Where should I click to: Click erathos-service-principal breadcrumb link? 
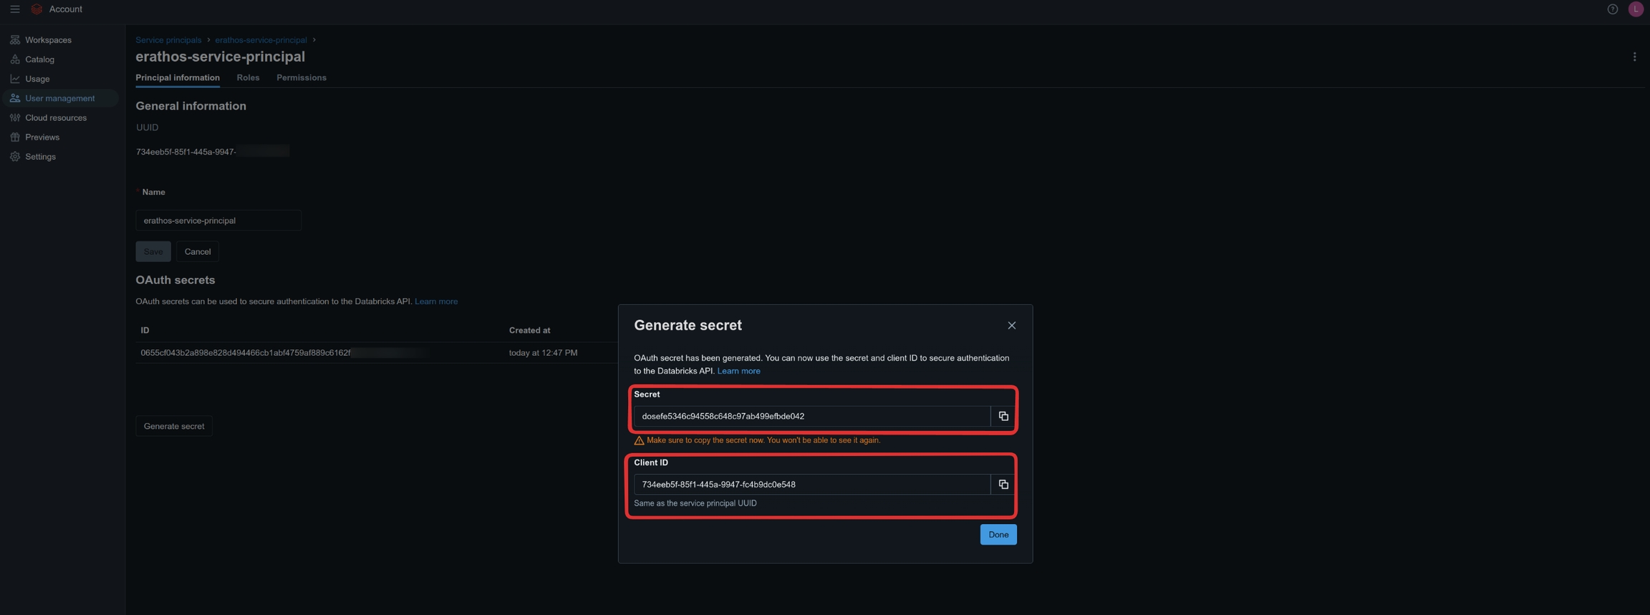point(261,40)
